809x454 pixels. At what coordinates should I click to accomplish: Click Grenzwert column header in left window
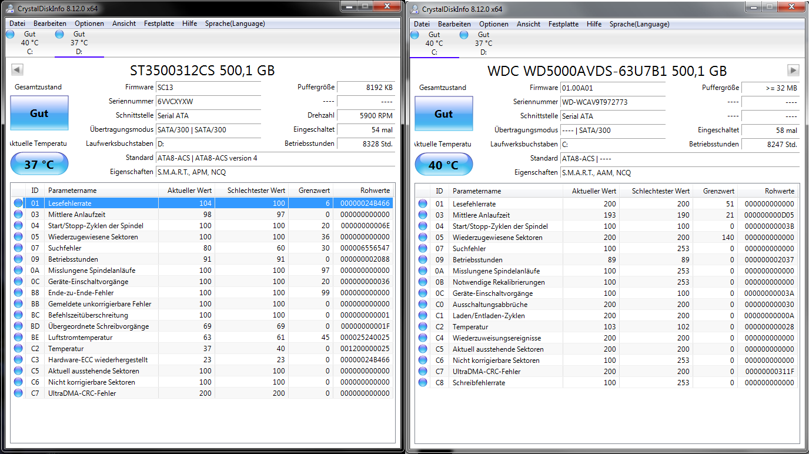[x=311, y=191]
